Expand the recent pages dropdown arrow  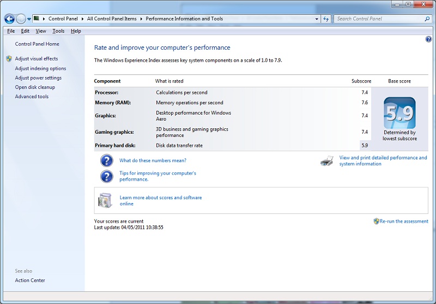point(29,19)
